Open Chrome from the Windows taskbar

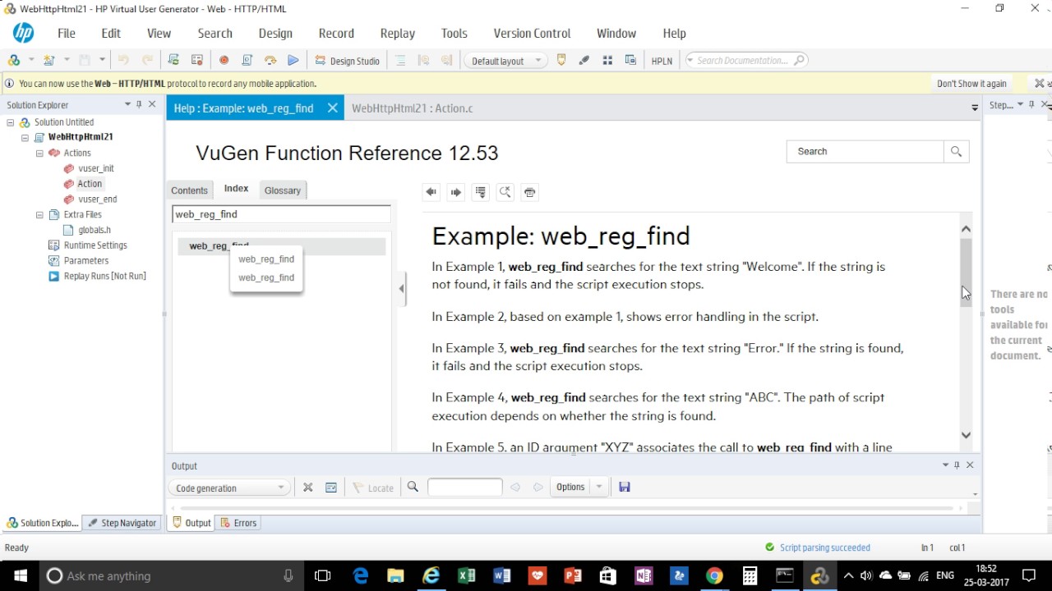[714, 575]
